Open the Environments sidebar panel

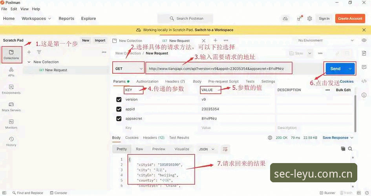click(x=11, y=89)
